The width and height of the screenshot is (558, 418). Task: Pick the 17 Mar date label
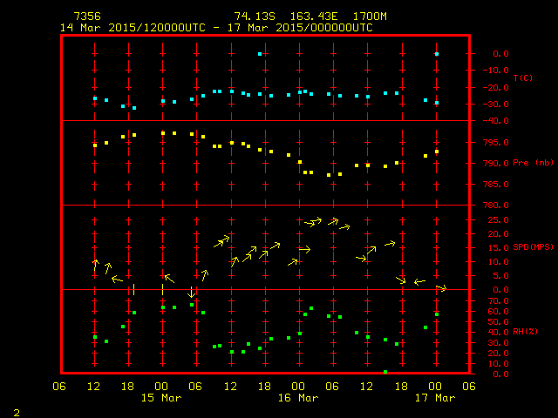(x=434, y=398)
